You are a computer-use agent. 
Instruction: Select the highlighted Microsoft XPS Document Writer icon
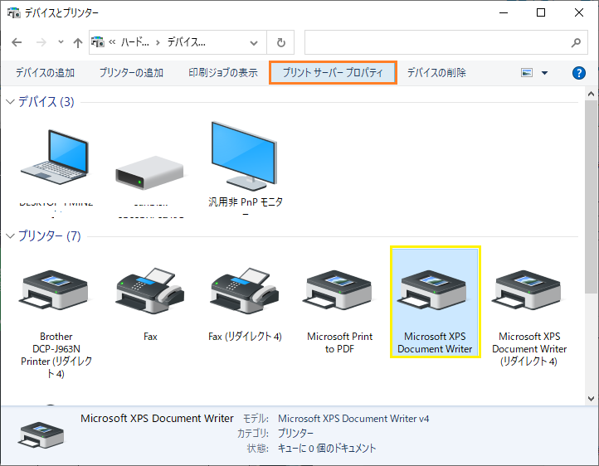coord(433,290)
